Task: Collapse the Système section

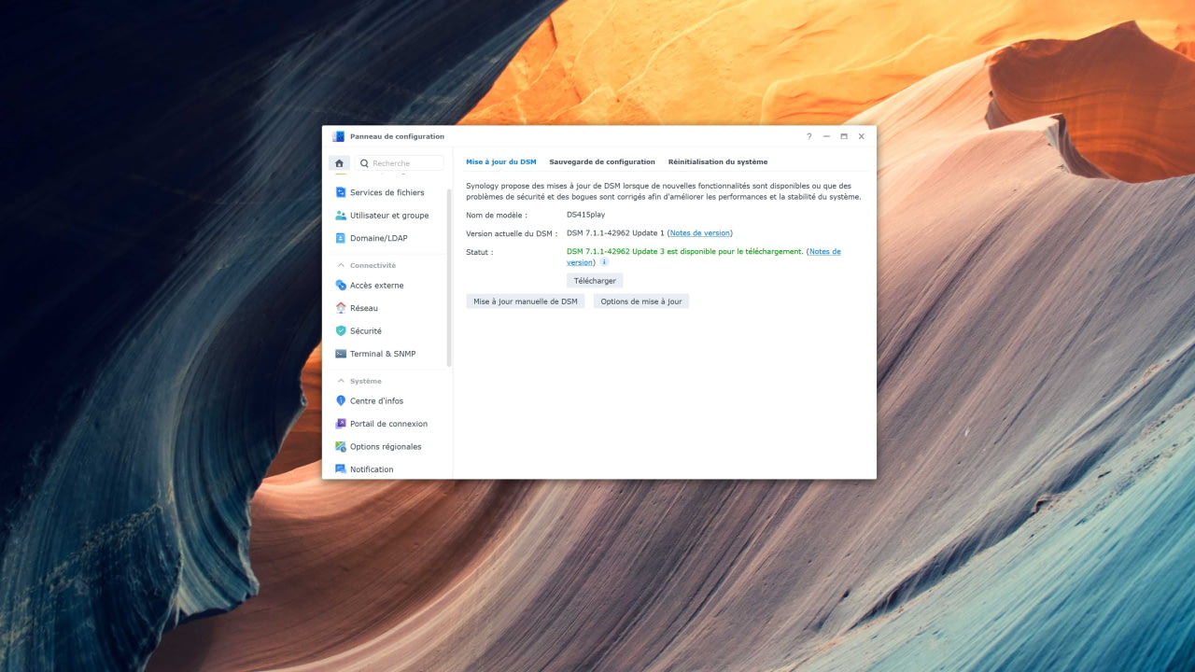Action: pyautogui.click(x=341, y=381)
